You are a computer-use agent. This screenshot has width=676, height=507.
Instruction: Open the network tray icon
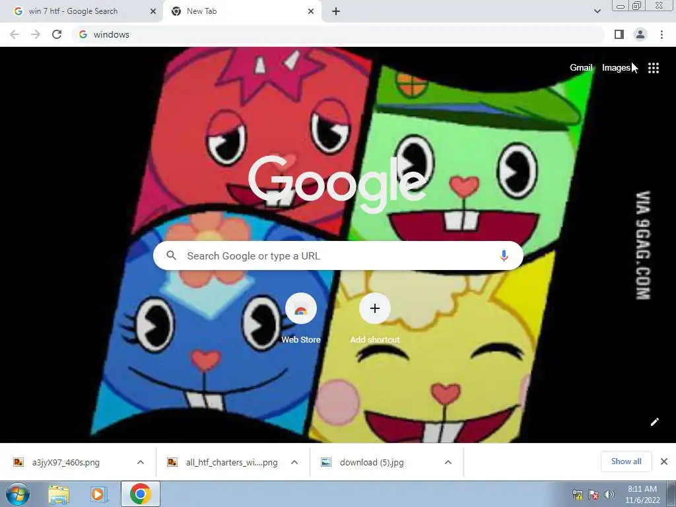577,494
